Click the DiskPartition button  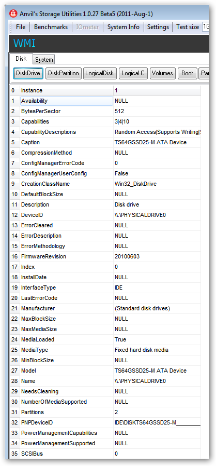coord(64,73)
